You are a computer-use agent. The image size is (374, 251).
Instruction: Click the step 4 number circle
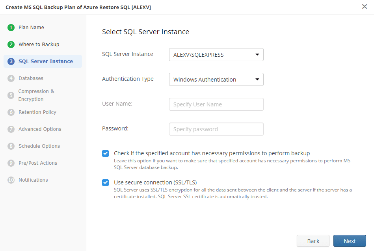click(x=11, y=78)
